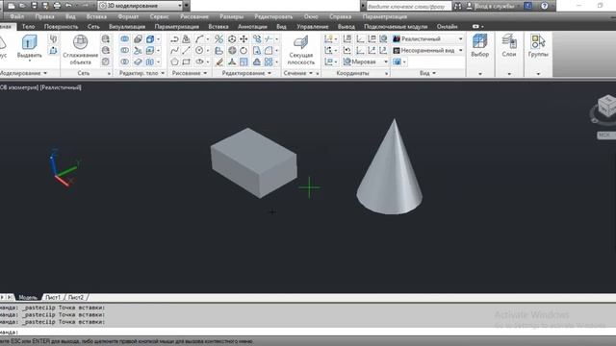This screenshot has width=616, height=346.
Task: Click the Refine Mesh icon
Action: coord(106,62)
